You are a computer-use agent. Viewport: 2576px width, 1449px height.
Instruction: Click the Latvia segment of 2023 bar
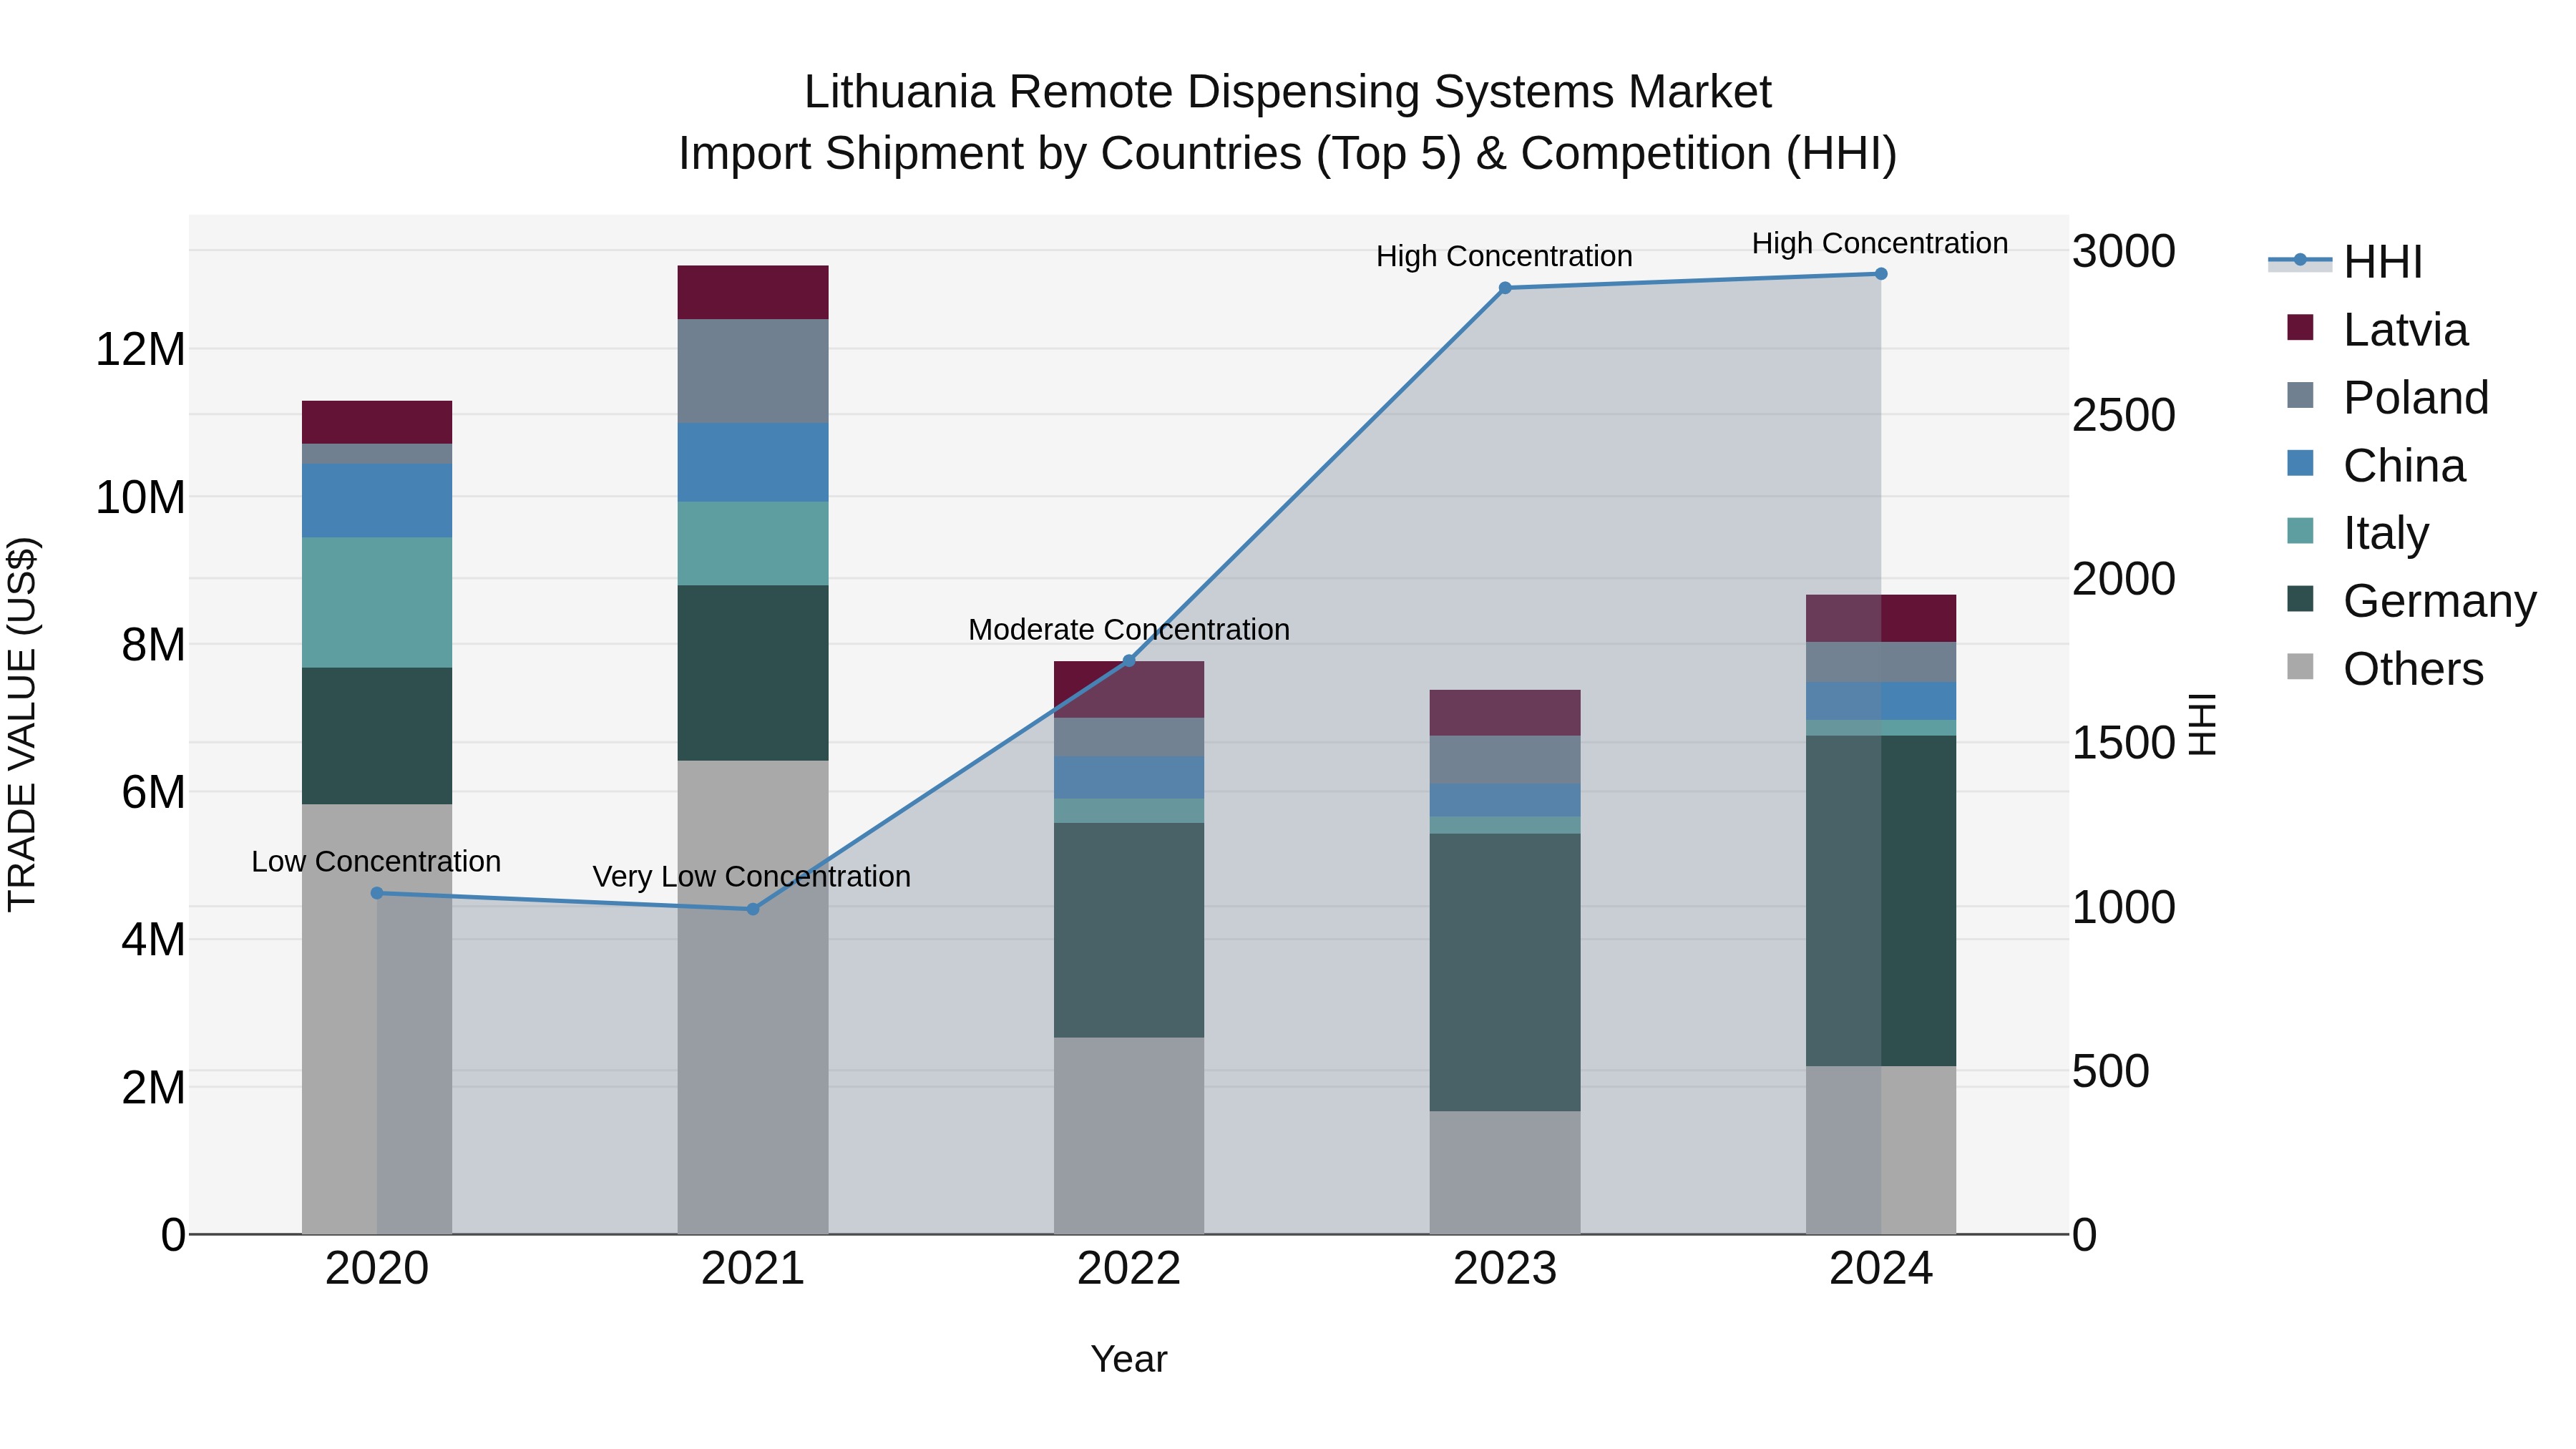coord(1505,713)
